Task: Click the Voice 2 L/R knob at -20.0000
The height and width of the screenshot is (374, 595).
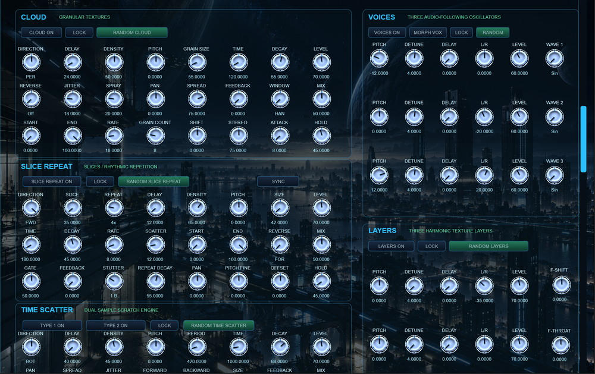Action: pyautogui.click(x=484, y=117)
